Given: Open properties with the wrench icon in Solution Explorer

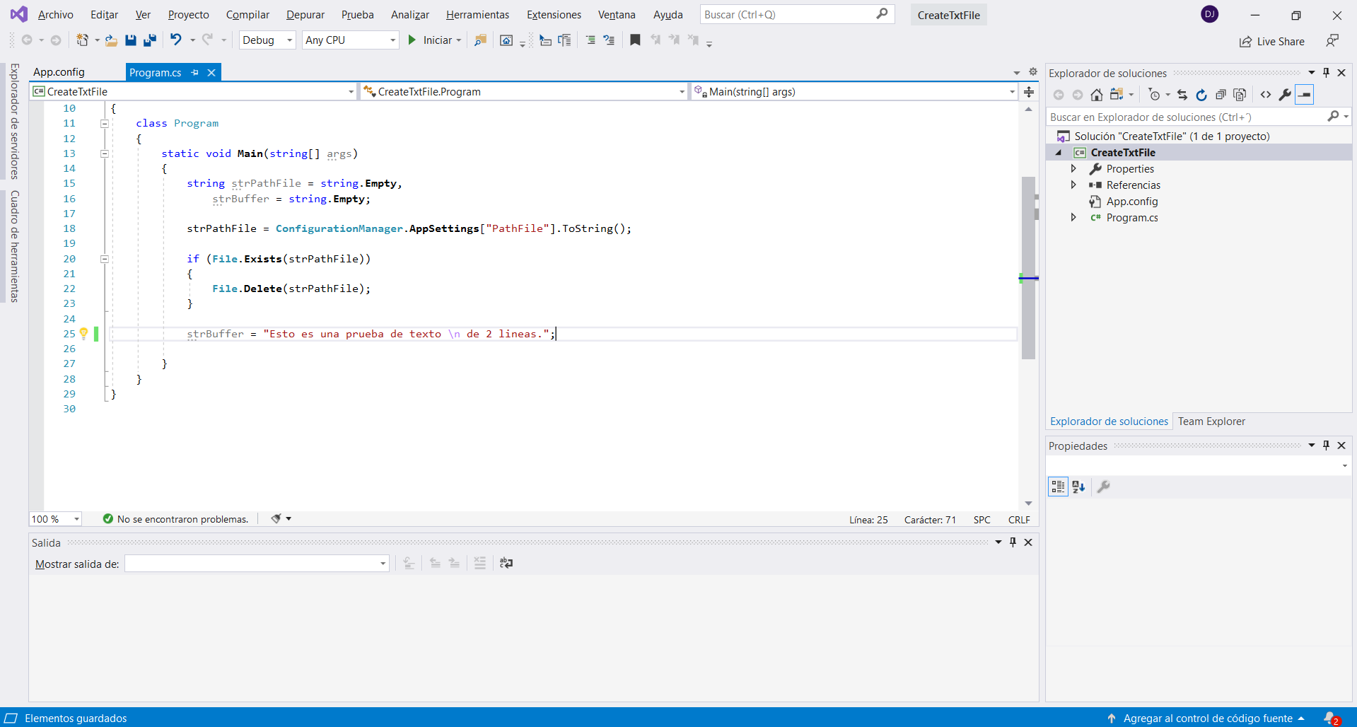Looking at the screenshot, I should point(1285,95).
